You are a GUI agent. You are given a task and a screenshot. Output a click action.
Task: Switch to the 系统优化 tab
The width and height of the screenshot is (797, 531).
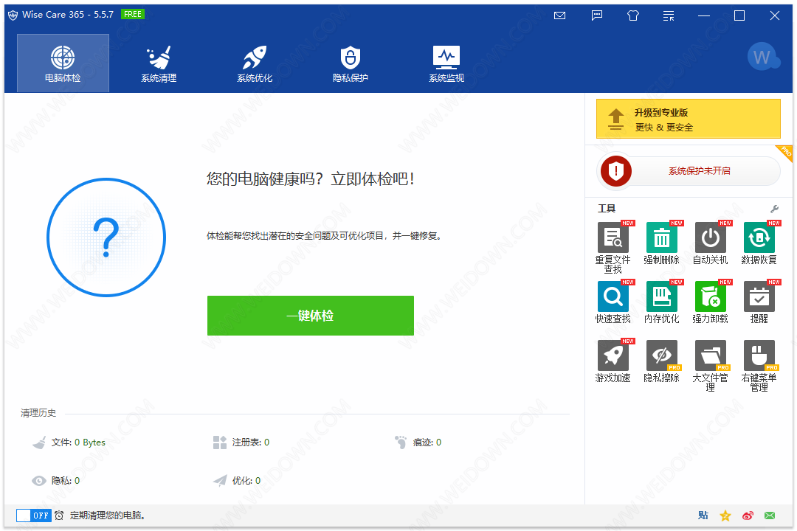(x=255, y=63)
